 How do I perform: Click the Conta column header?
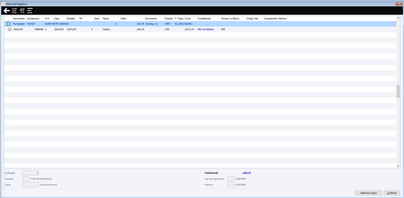tap(187, 19)
